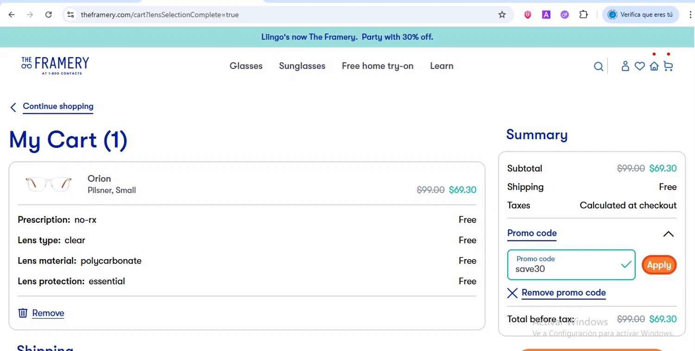Follow the Continue shopping link
This screenshot has width=695, height=351.
[x=58, y=106]
